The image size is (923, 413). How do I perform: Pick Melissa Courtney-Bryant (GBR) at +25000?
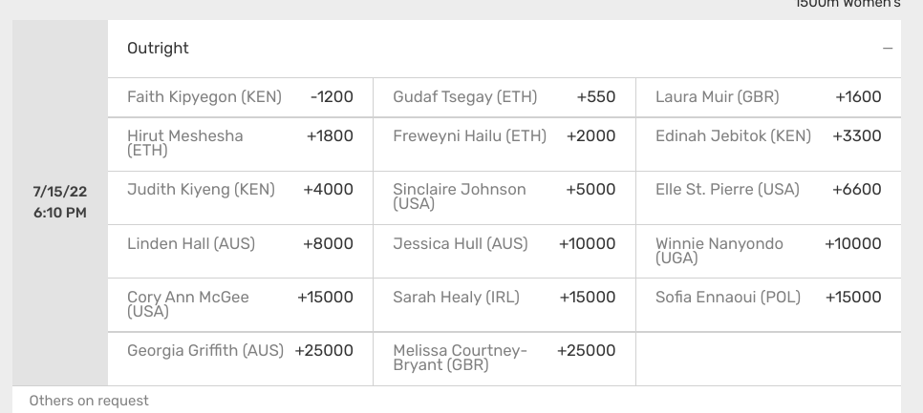pyautogui.click(x=504, y=359)
